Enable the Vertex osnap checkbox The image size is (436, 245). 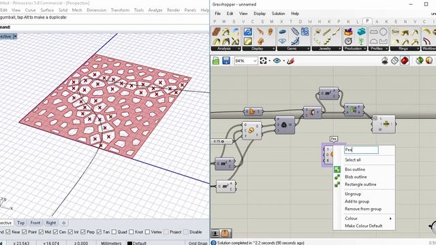147,231
